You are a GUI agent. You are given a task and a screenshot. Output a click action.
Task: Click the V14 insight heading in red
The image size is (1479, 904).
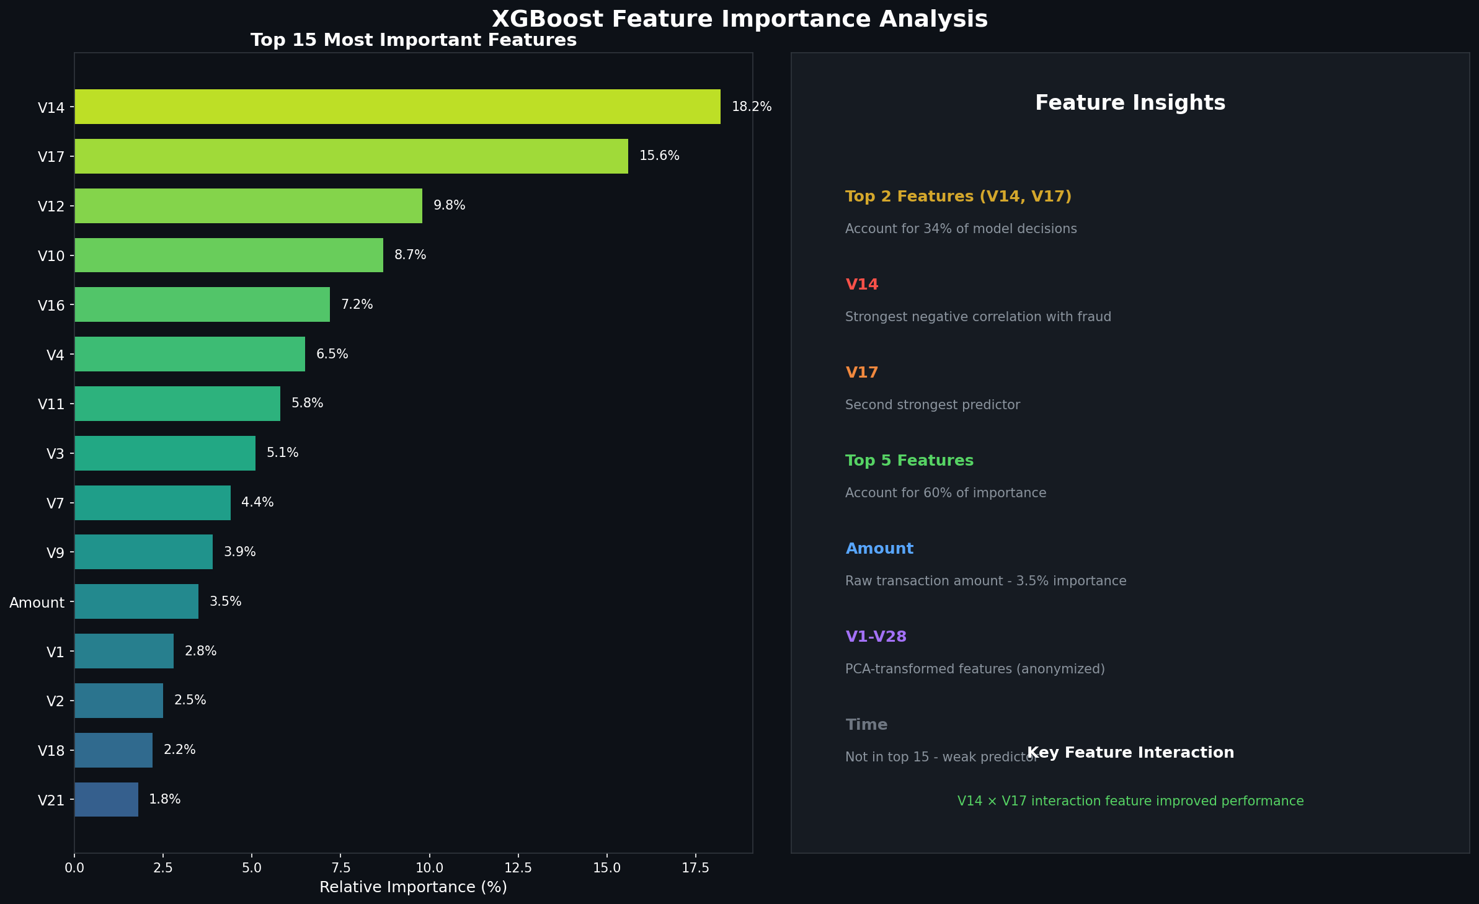(861, 284)
